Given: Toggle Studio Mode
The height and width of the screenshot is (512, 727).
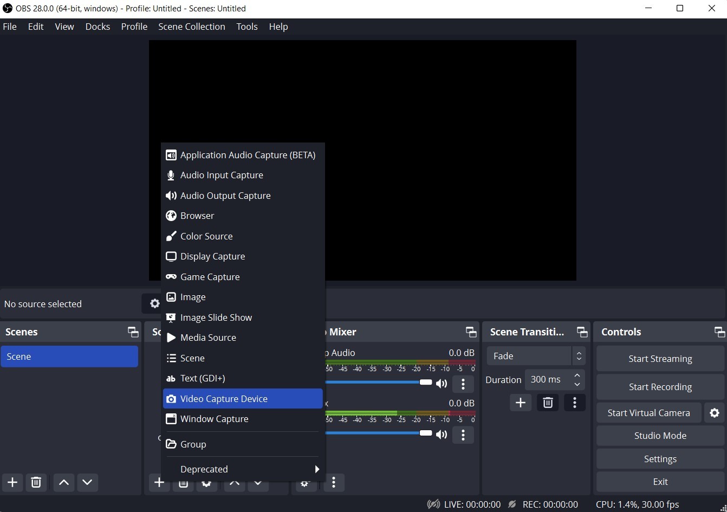Looking at the screenshot, I should [660, 436].
